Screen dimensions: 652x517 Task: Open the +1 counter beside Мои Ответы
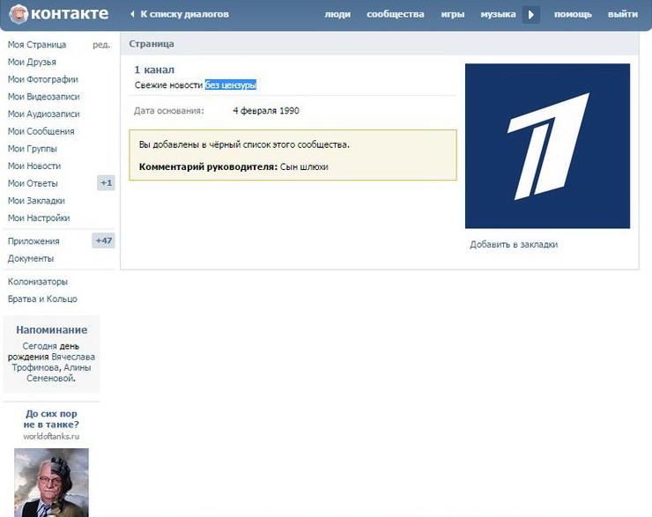pos(106,183)
